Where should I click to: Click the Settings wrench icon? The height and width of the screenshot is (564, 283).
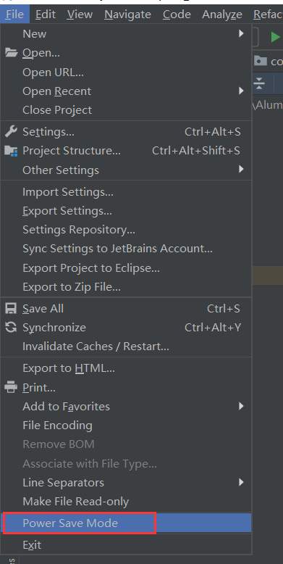(11, 132)
